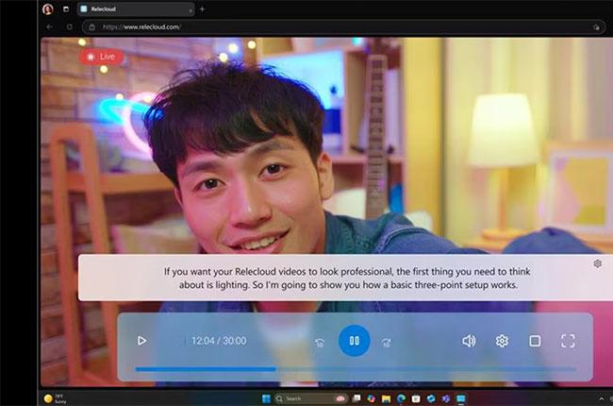Click the play triangle in the video controls
This screenshot has height=406, width=613.
click(x=141, y=341)
